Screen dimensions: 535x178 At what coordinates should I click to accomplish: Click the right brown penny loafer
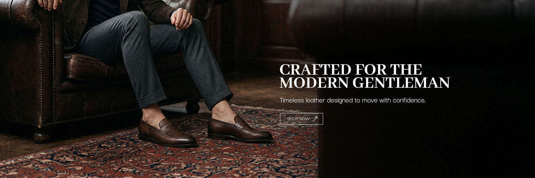[240, 128]
